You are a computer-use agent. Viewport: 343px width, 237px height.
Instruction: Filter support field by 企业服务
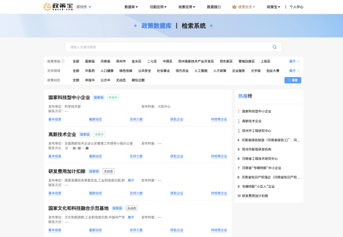coord(238,71)
